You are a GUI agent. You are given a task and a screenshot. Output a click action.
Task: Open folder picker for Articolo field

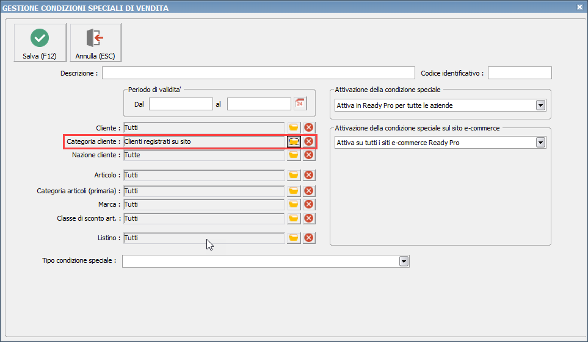pos(294,175)
